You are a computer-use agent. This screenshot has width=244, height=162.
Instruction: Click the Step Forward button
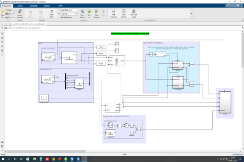click(x=97, y=14)
